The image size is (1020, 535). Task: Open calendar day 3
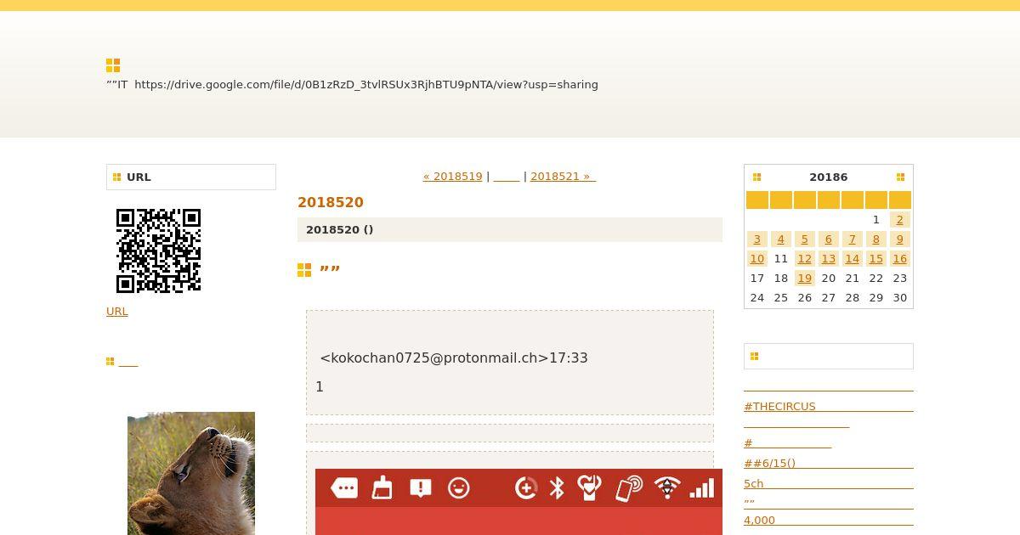pos(757,239)
